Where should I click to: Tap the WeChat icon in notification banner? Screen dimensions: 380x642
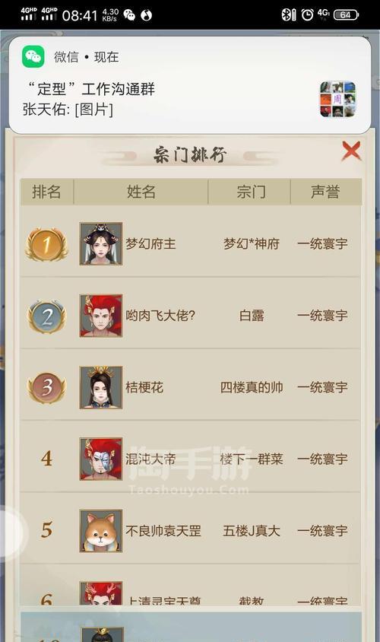click(x=33, y=56)
